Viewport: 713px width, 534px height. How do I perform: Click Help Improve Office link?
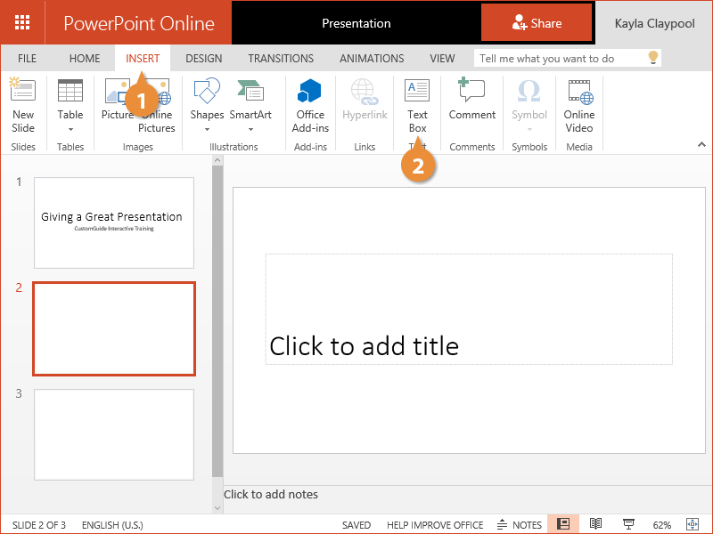pyautogui.click(x=435, y=525)
